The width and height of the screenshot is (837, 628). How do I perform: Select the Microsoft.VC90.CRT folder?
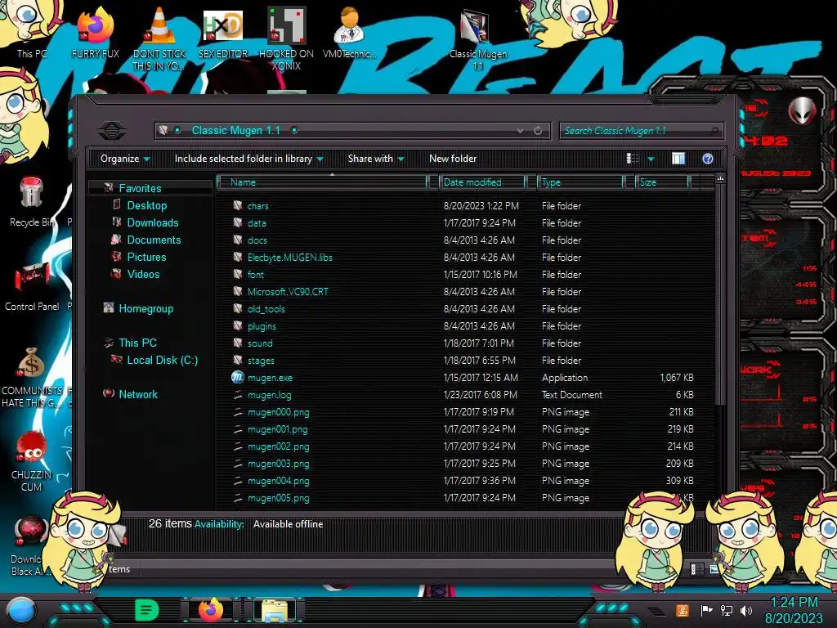(288, 292)
